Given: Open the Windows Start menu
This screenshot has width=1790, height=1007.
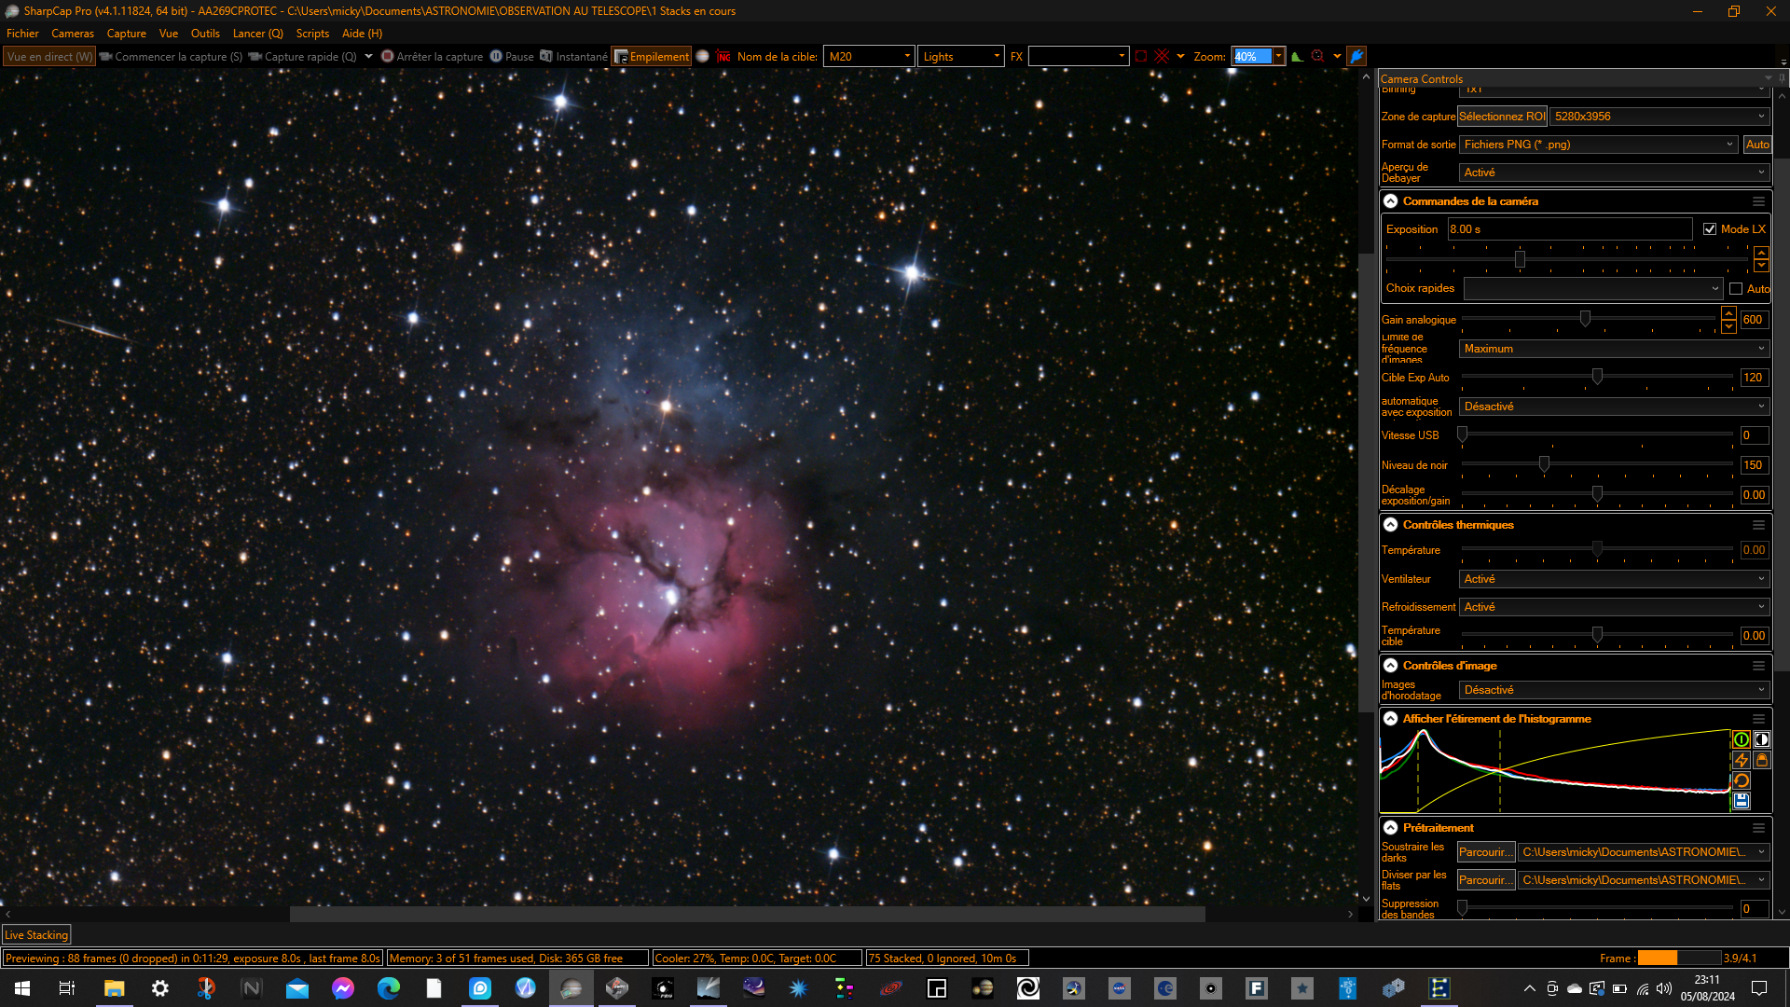Looking at the screenshot, I should tap(22, 988).
